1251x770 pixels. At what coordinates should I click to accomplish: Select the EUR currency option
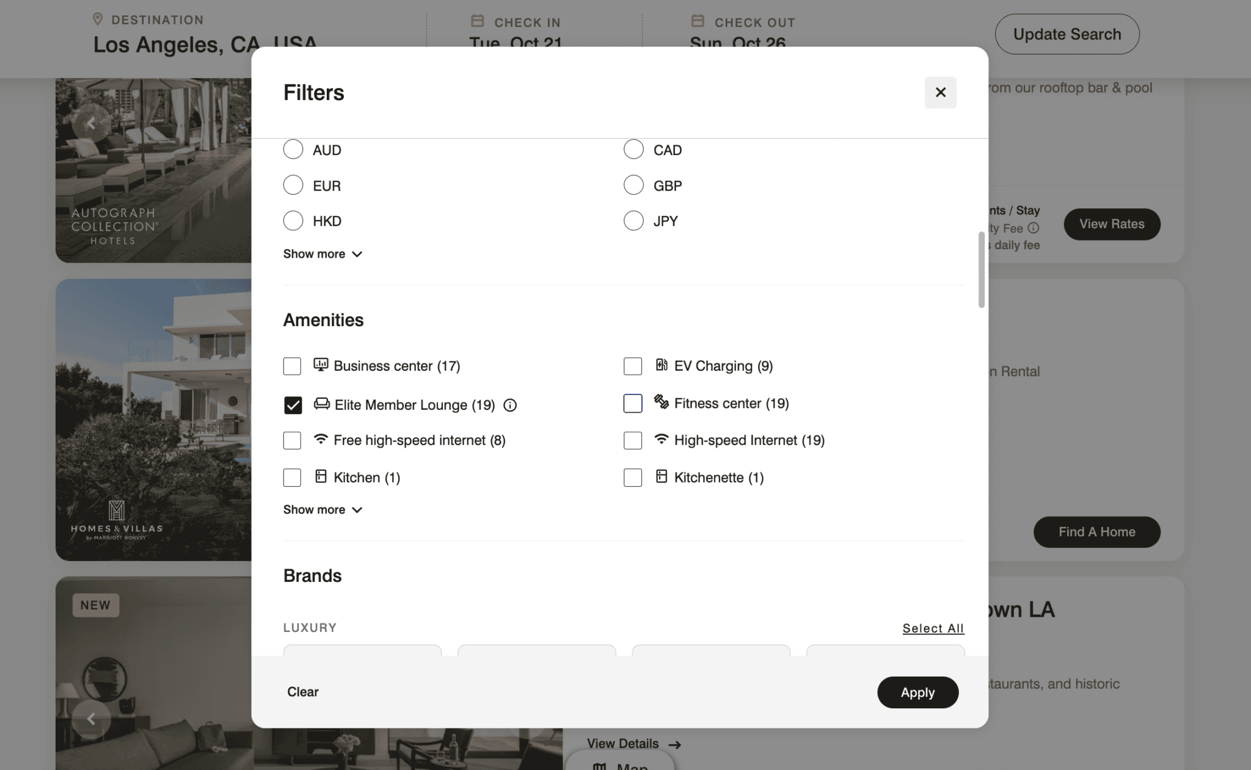click(x=293, y=185)
